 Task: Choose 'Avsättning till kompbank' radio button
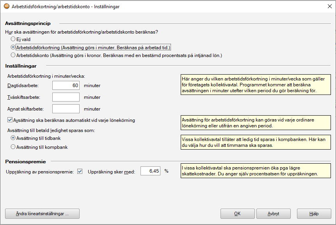point(13,147)
